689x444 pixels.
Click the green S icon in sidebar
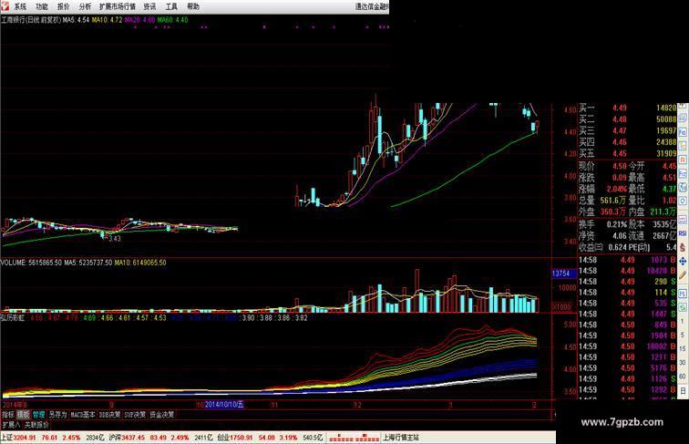[x=683, y=306]
